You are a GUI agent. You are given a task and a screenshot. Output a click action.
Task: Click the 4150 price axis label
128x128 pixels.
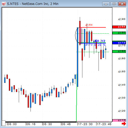[x=122, y=72]
